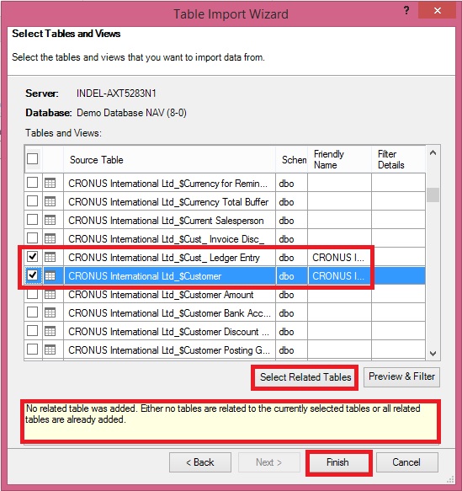Tick checkbox for Cust_ Invoice Disc_ row
The width and height of the screenshot is (462, 491).
pyautogui.click(x=33, y=238)
